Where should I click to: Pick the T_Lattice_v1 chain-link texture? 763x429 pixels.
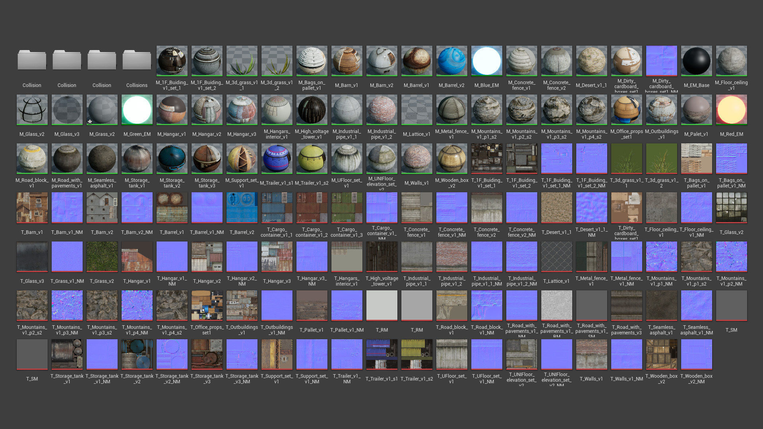(x=556, y=256)
